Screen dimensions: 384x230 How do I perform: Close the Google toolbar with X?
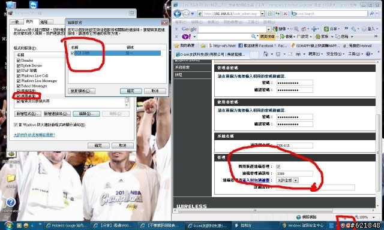(176, 29)
